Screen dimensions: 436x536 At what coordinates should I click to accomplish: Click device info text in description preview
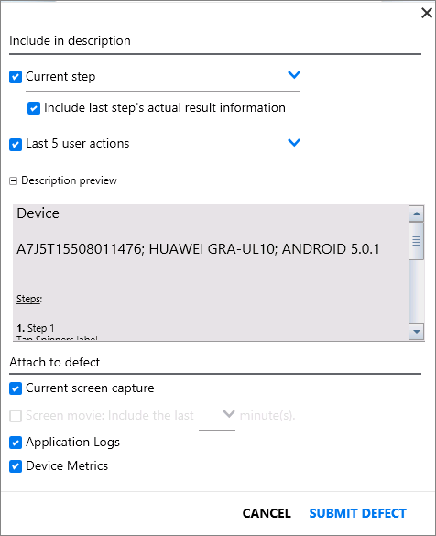point(198,249)
